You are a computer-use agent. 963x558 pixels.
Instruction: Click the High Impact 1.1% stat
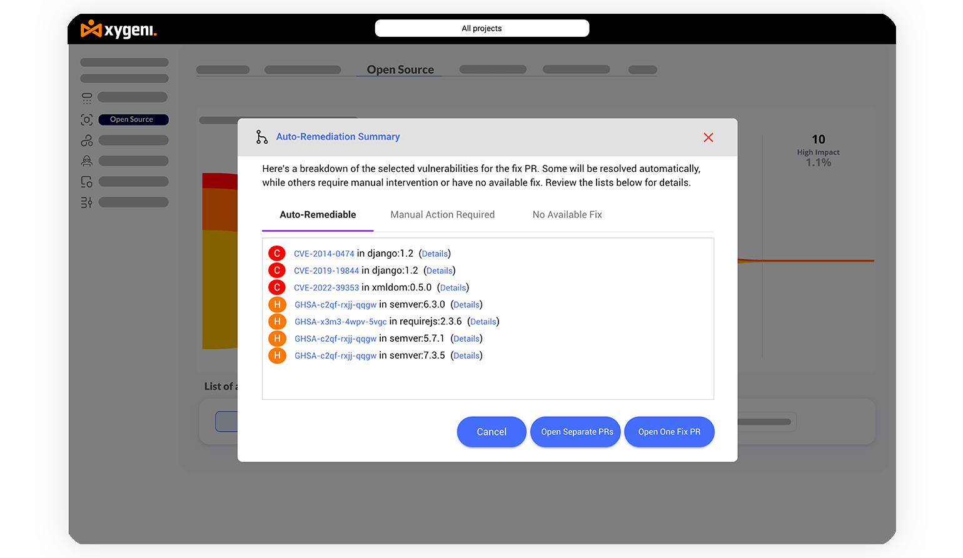818,151
